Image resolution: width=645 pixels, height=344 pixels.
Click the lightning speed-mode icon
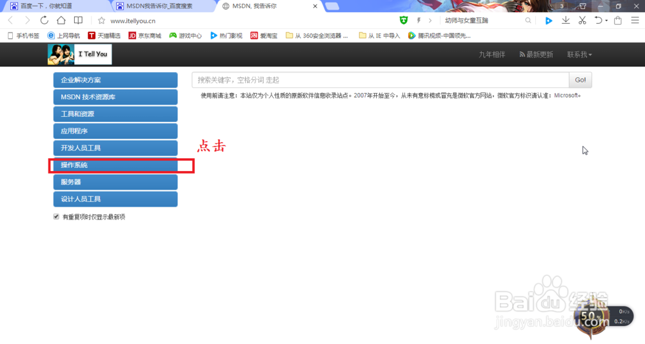click(419, 20)
